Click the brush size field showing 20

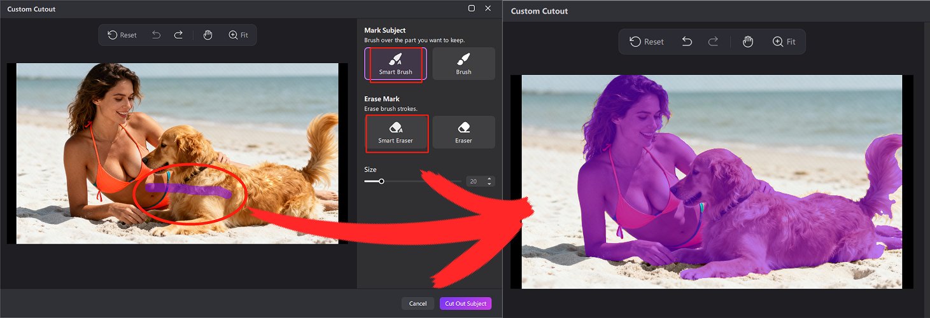click(x=474, y=181)
